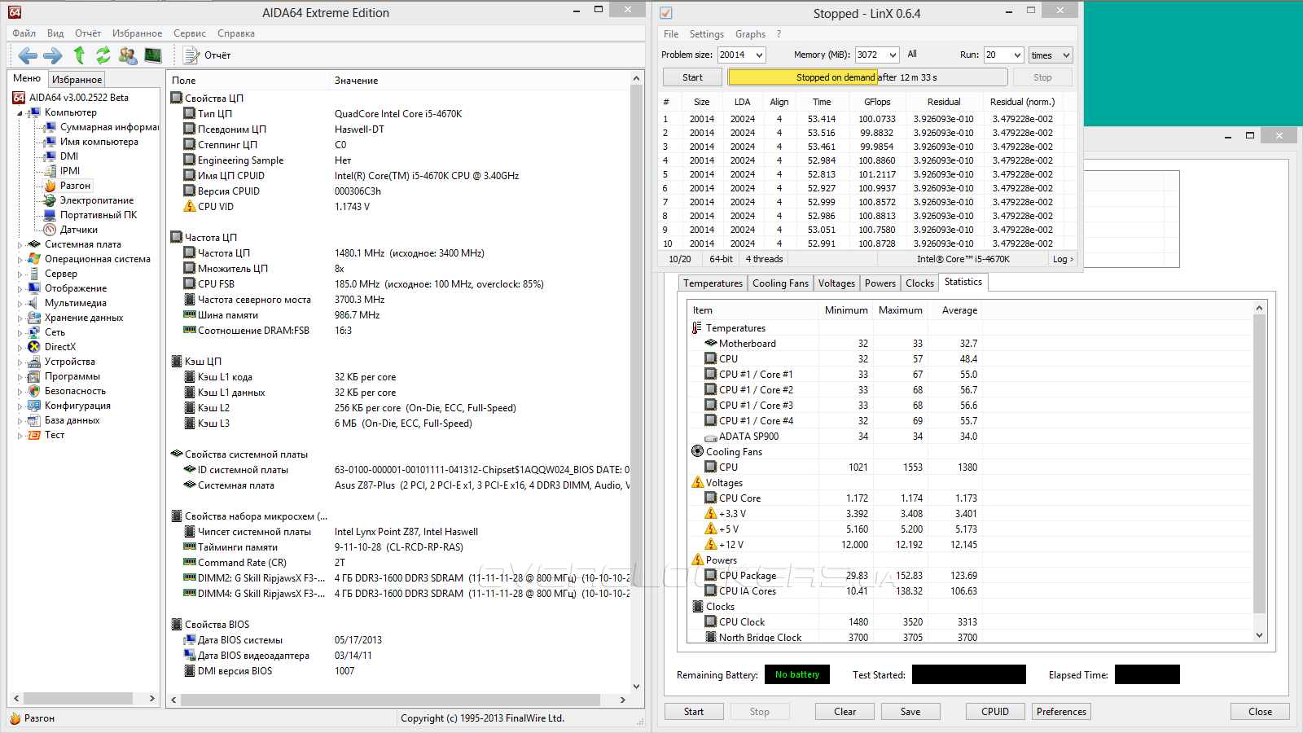Click the blue Back arrow in AIDA64 toolbar
Viewport: 1303px width, 733px height.
coord(28,55)
